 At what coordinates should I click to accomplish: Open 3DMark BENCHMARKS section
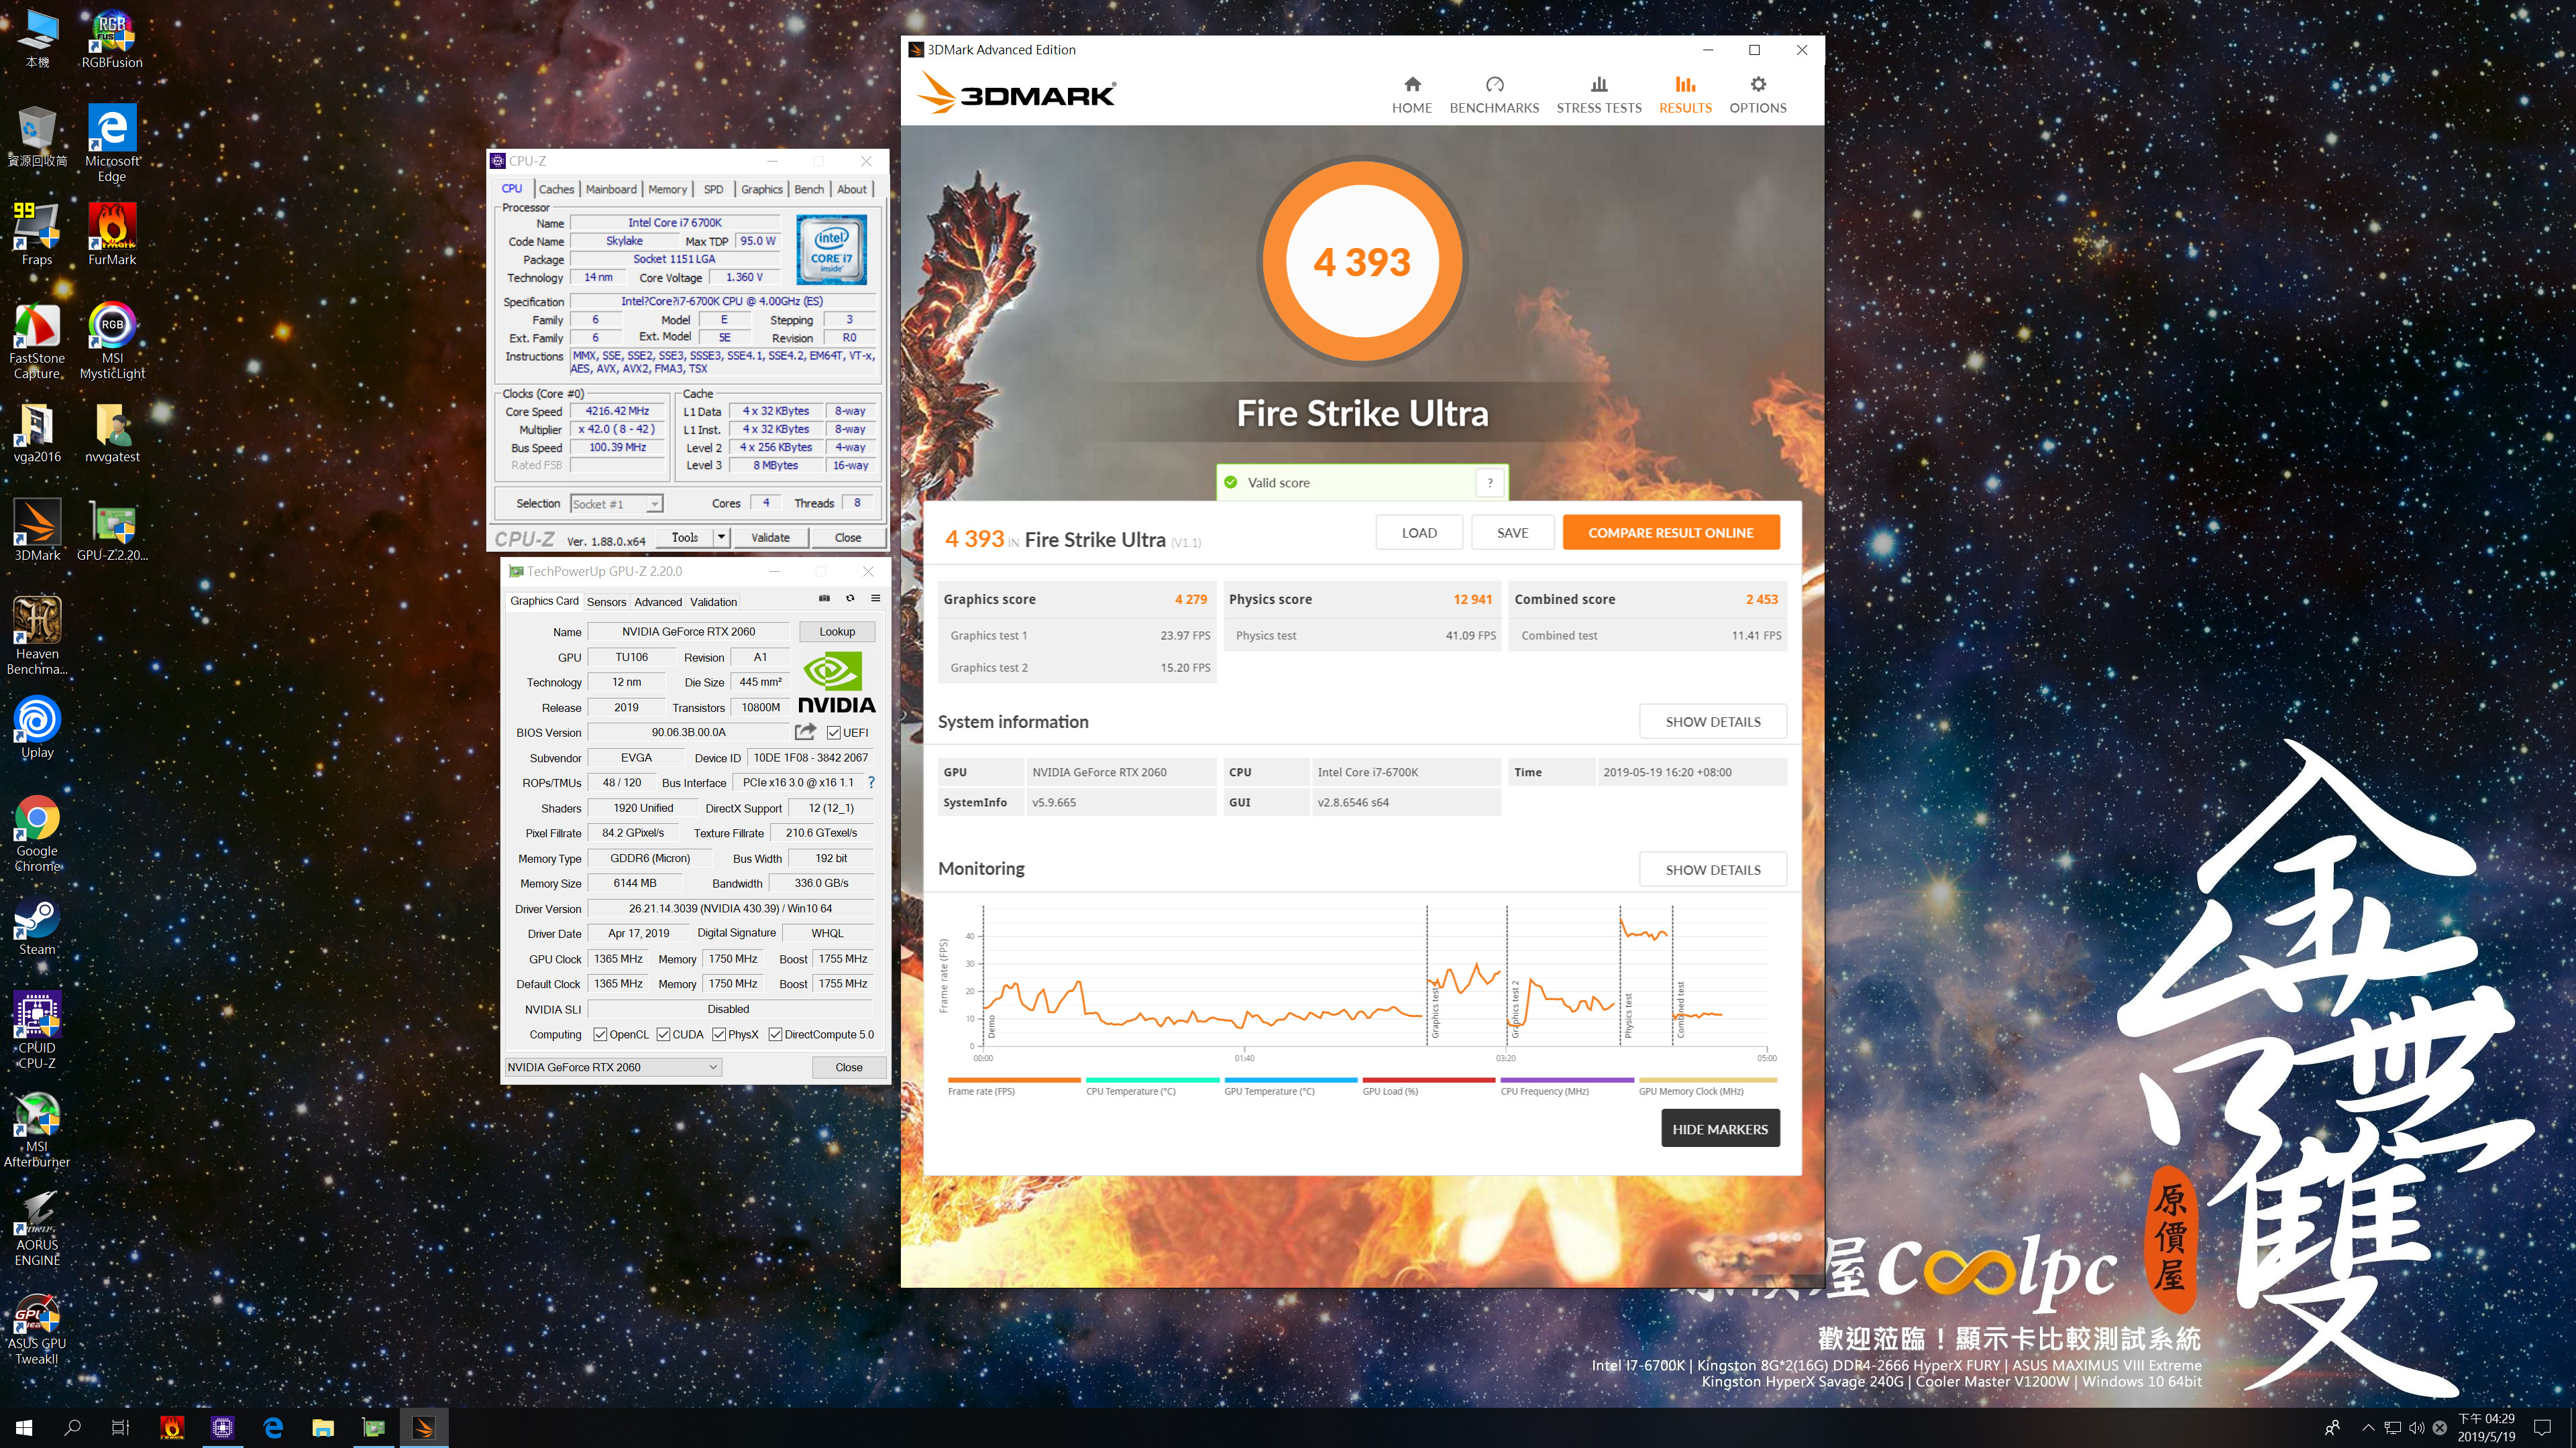pyautogui.click(x=1494, y=95)
